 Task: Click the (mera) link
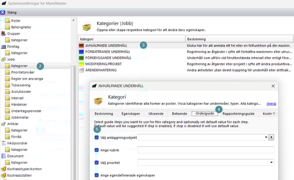272,103
